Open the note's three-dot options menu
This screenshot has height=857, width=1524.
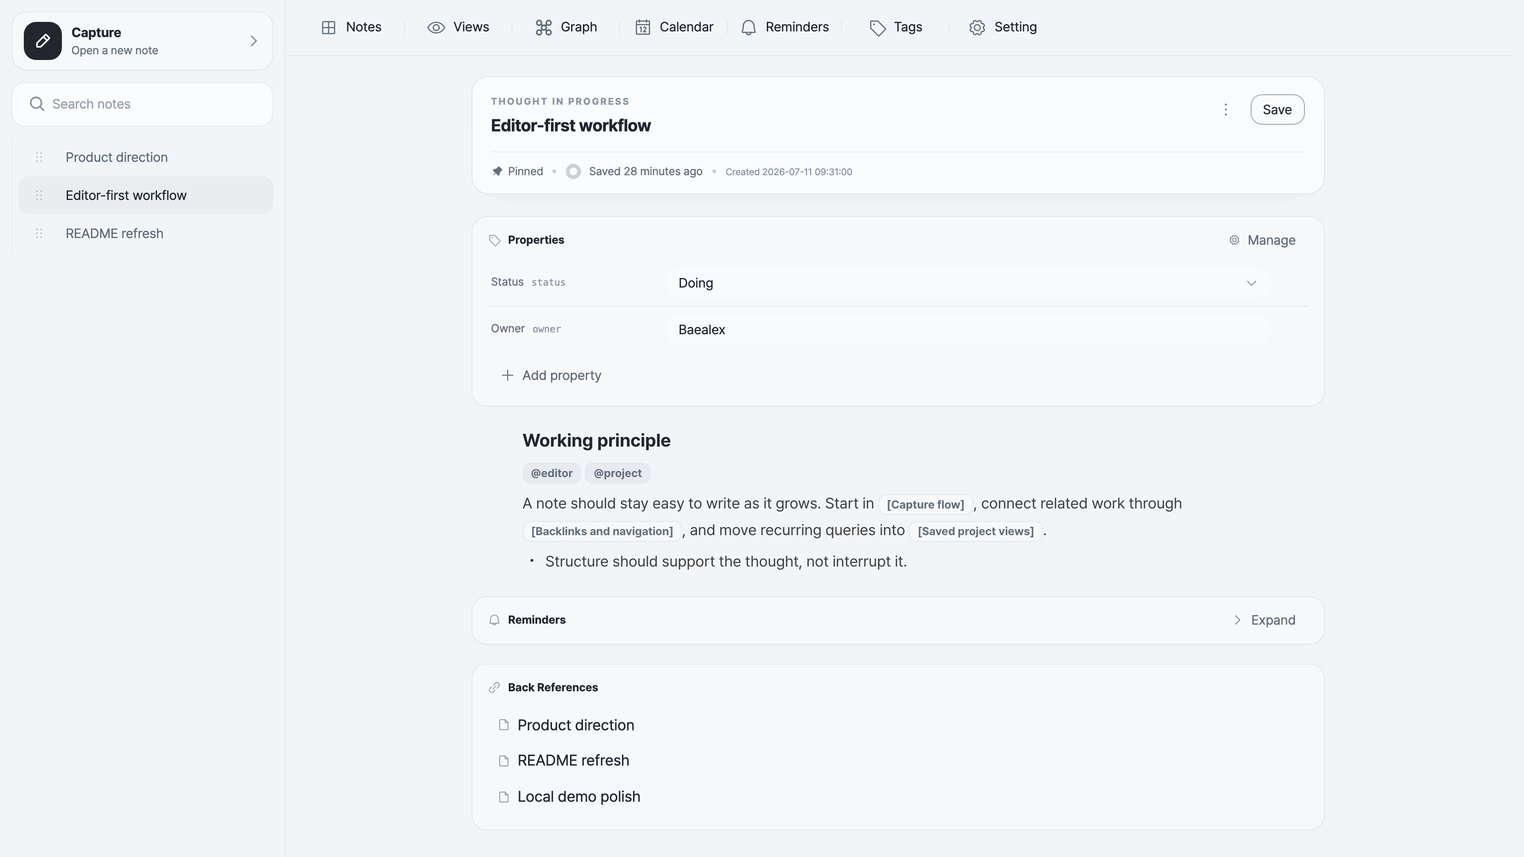coord(1226,110)
